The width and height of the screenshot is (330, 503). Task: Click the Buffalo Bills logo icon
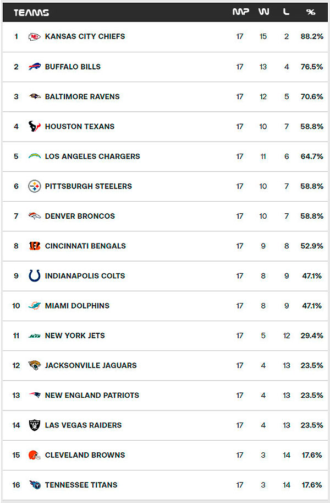tap(35, 67)
